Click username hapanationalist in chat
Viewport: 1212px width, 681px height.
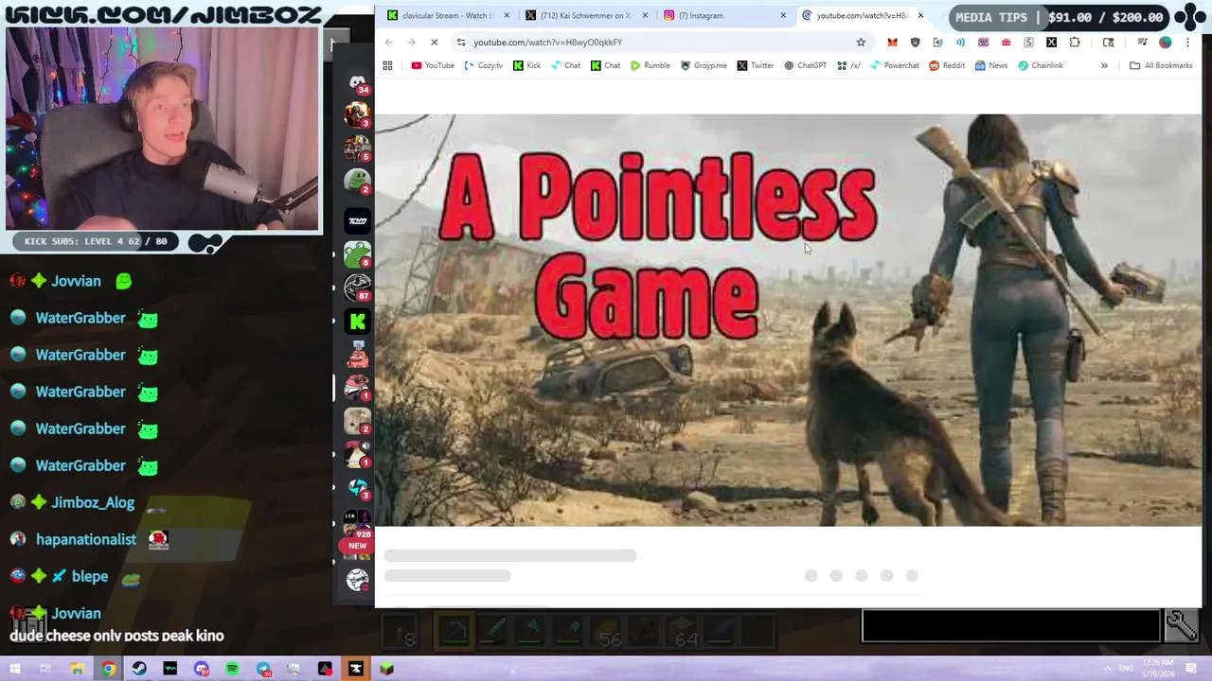(x=86, y=539)
